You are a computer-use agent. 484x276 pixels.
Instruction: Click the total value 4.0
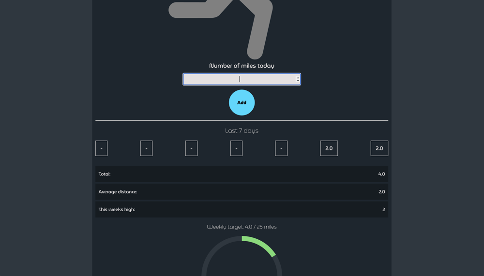tap(381, 174)
